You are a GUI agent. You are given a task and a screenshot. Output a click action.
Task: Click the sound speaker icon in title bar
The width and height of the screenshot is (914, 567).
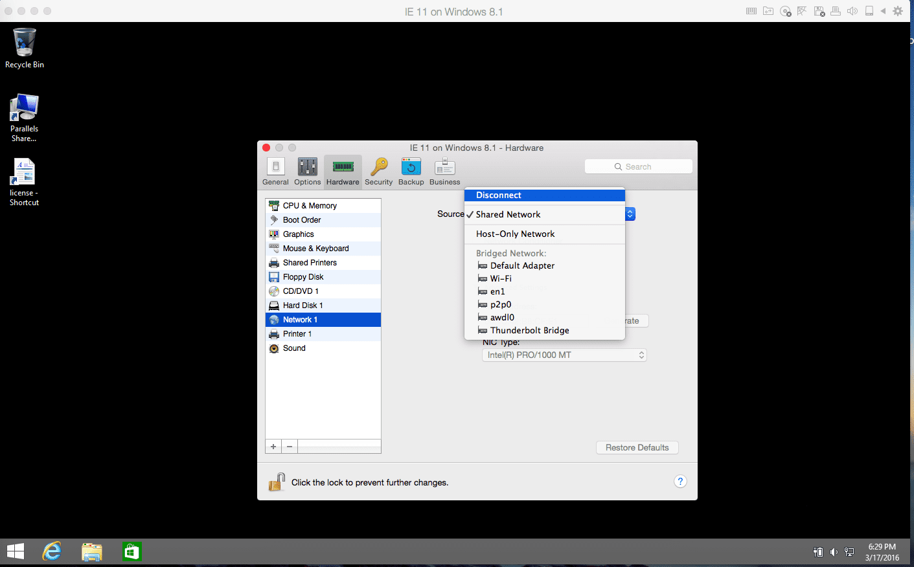[852, 11]
